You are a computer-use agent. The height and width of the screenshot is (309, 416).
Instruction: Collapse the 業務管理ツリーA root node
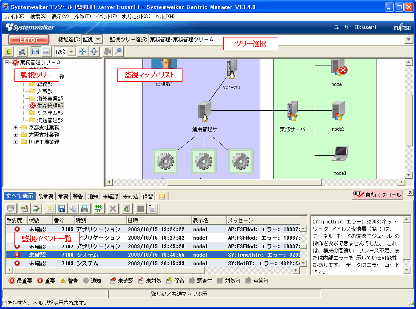pos(7,63)
